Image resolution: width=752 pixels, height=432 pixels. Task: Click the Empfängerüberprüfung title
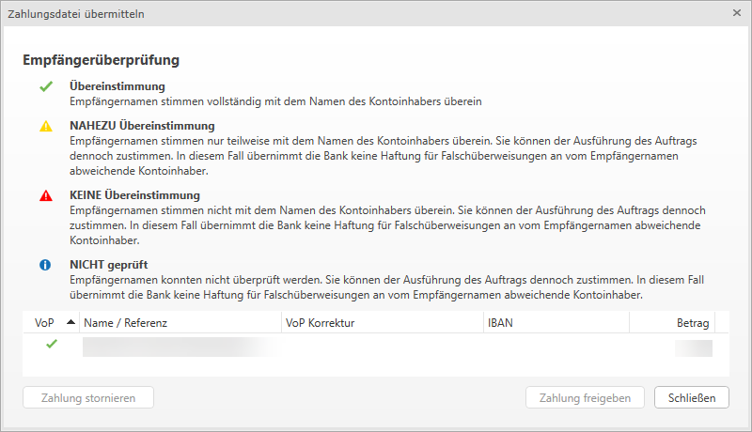click(101, 60)
